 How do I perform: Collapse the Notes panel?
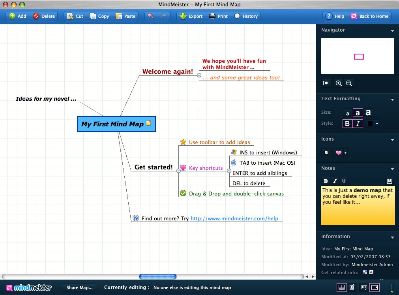pos(392,169)
